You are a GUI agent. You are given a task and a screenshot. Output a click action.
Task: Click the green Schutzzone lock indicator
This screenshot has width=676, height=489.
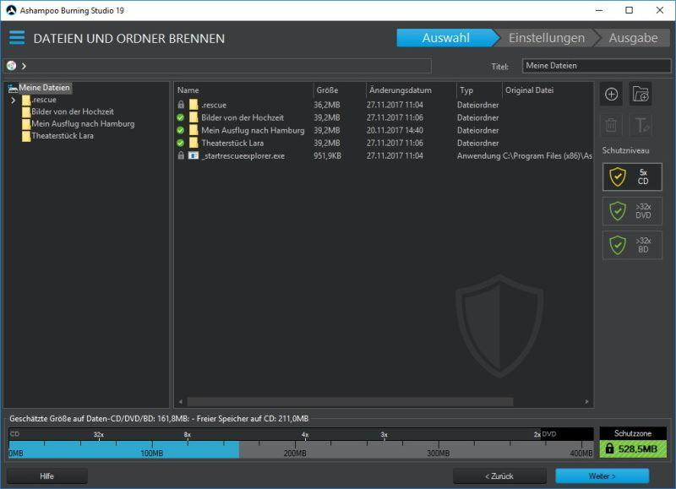point(633,448)
